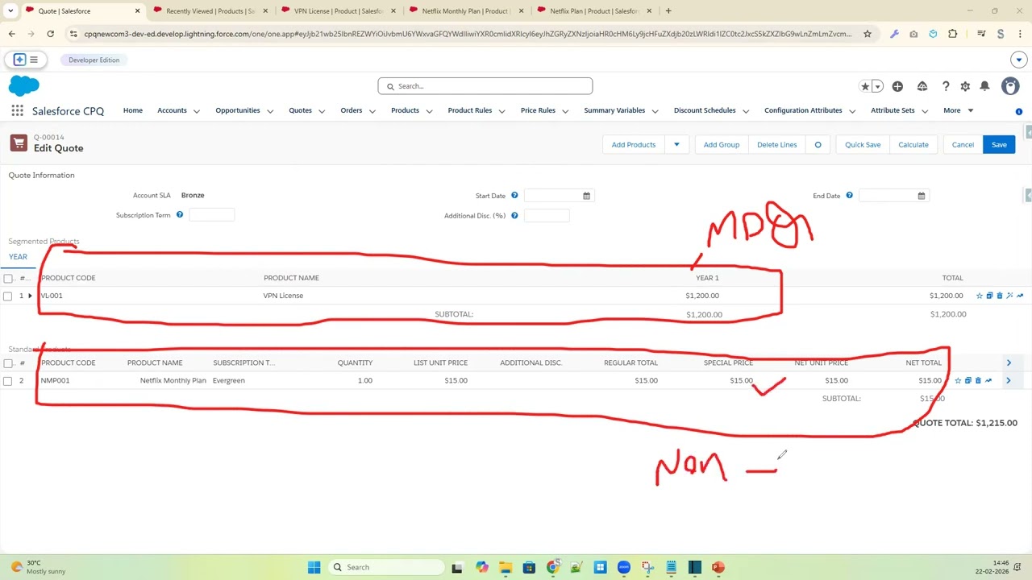This screenshot has height=580, width=1032.
Task: Open Global Actions plus icon
Action: pyautogui.click(x=897, y=86)
